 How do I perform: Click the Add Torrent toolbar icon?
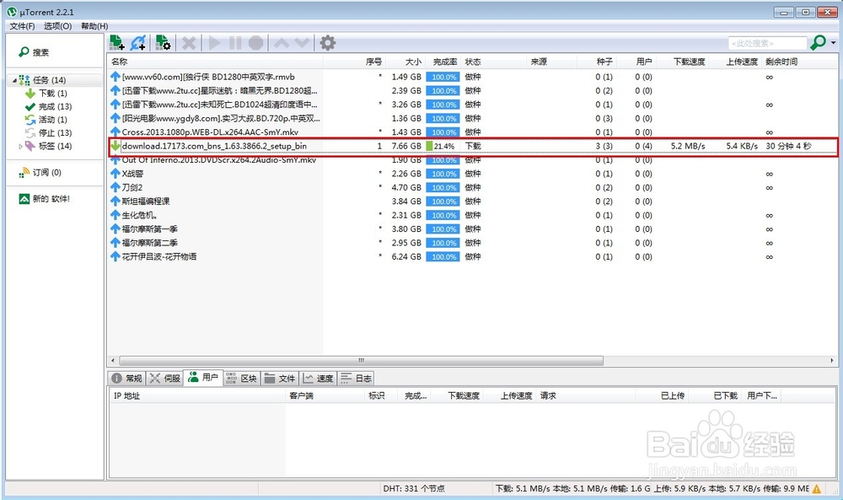tap(116, 43)
